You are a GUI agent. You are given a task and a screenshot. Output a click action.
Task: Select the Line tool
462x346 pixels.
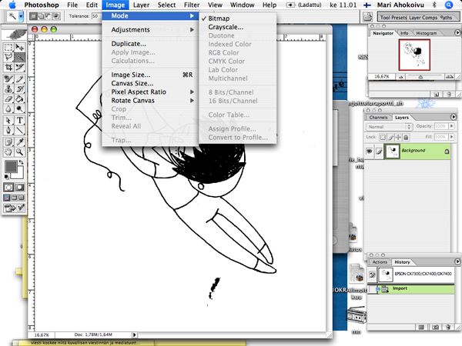coord(19,131)
